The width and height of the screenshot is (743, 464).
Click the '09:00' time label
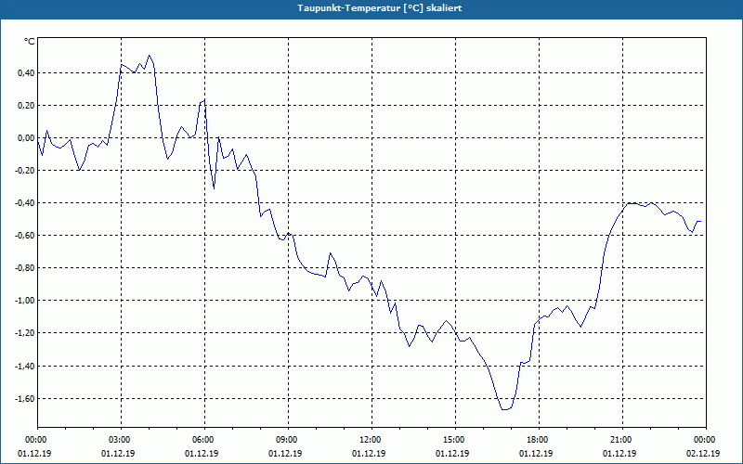click(x=288, y=440)
